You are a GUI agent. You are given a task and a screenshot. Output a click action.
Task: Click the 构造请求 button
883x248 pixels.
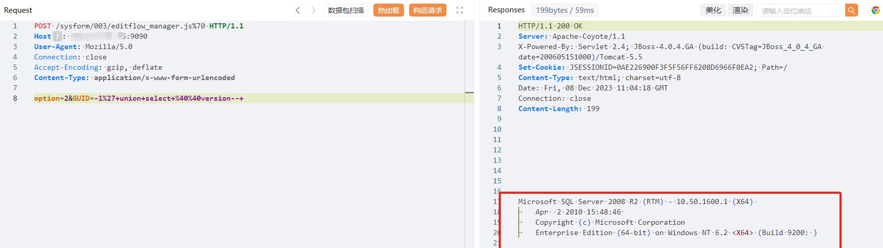point(428,10)
